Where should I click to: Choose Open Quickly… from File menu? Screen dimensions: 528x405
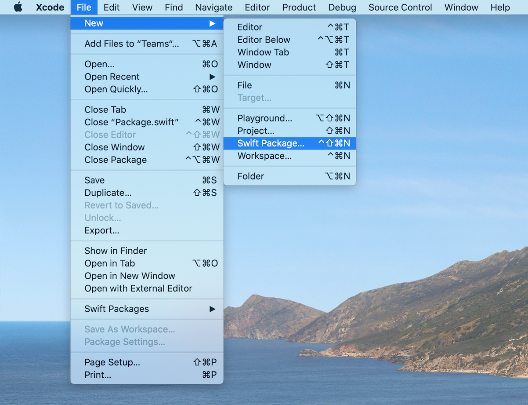click(x=116, y=89)
